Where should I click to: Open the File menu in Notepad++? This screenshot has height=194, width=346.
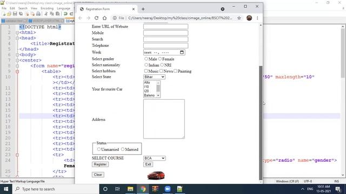click(4, 9)
